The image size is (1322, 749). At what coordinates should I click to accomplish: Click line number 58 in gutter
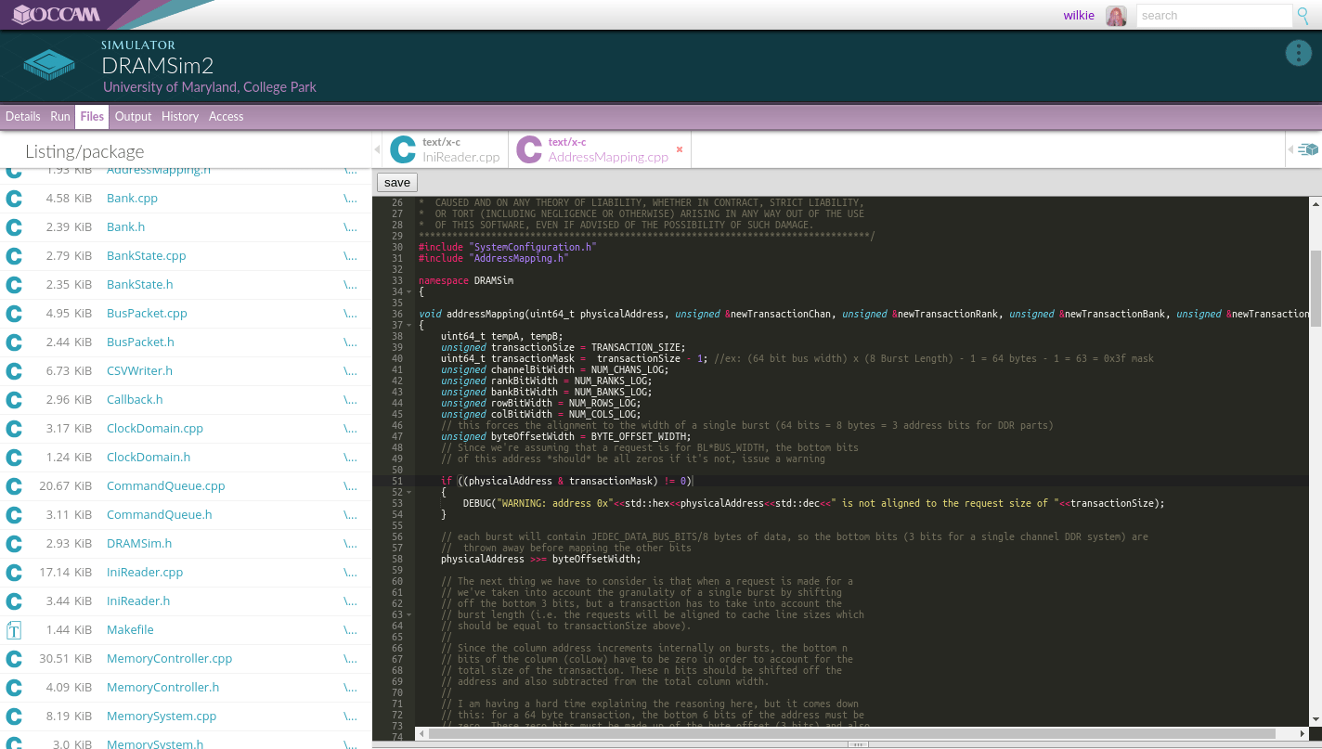pyautogui.click(x=396, y=559)
